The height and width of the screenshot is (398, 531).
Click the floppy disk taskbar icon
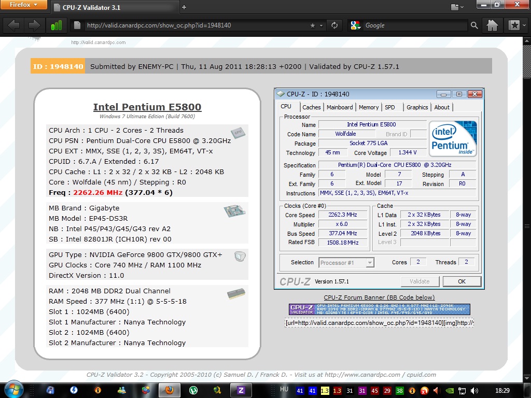point(50,390)
